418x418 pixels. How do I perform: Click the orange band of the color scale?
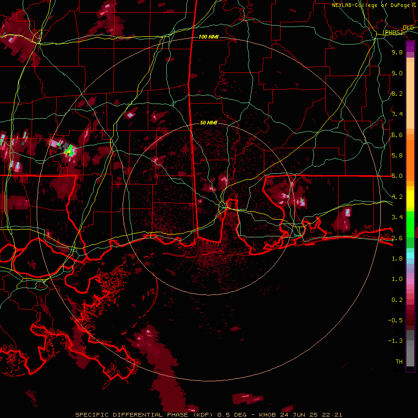click(410, 160)
